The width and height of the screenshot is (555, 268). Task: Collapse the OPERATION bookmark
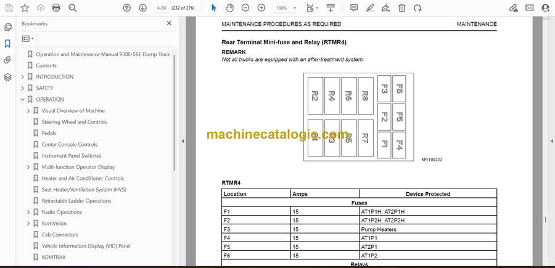click(23, 99)
